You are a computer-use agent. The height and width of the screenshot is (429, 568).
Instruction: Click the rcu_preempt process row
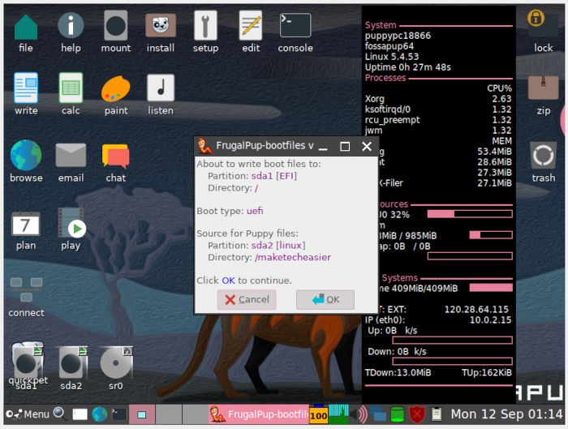pyautogui.click(x=438, y=120)
